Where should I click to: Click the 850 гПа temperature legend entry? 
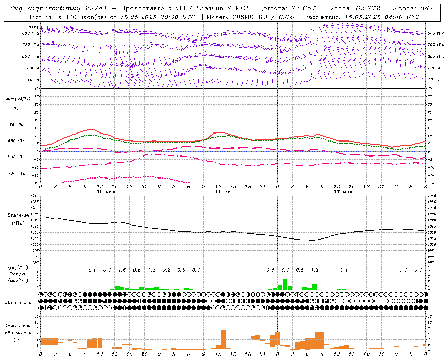[16, 141]
